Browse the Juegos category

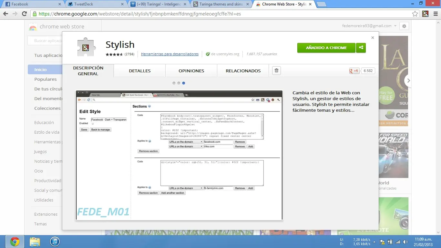[x=40, y=151]
